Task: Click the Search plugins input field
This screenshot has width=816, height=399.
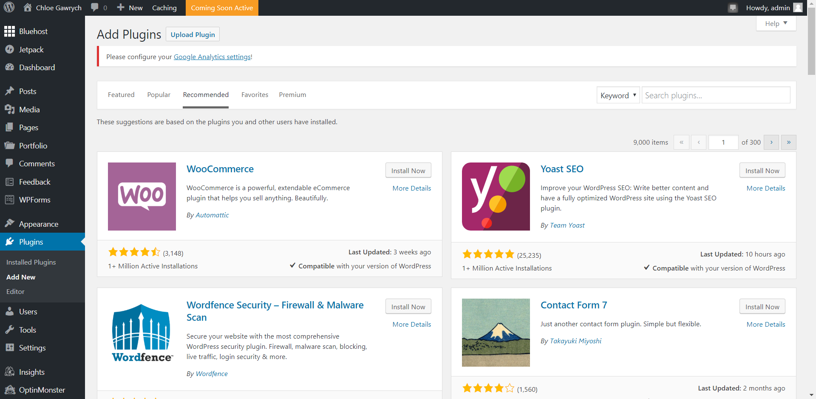Action: coord(716,95)
